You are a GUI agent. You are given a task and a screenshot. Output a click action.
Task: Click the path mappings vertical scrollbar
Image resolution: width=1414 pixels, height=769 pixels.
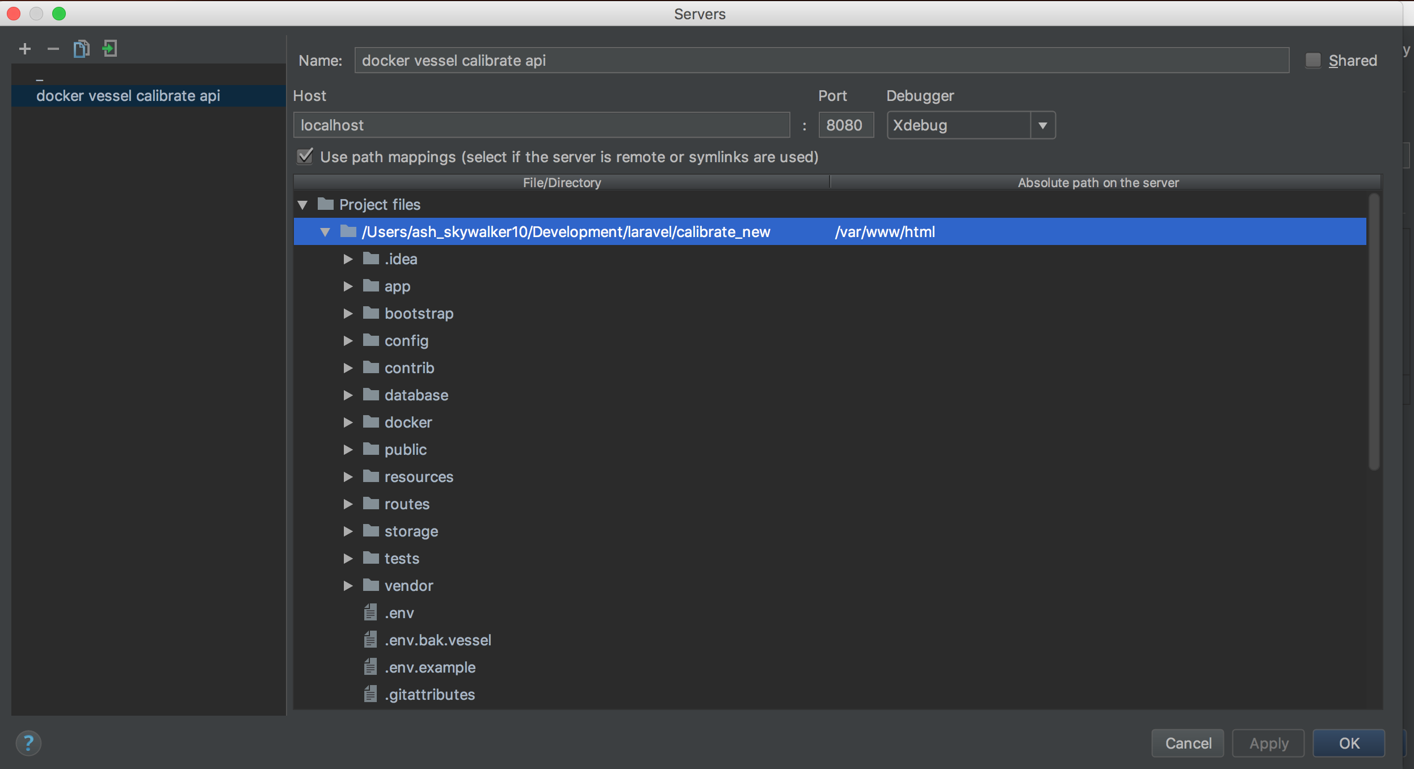[1374, 332]
